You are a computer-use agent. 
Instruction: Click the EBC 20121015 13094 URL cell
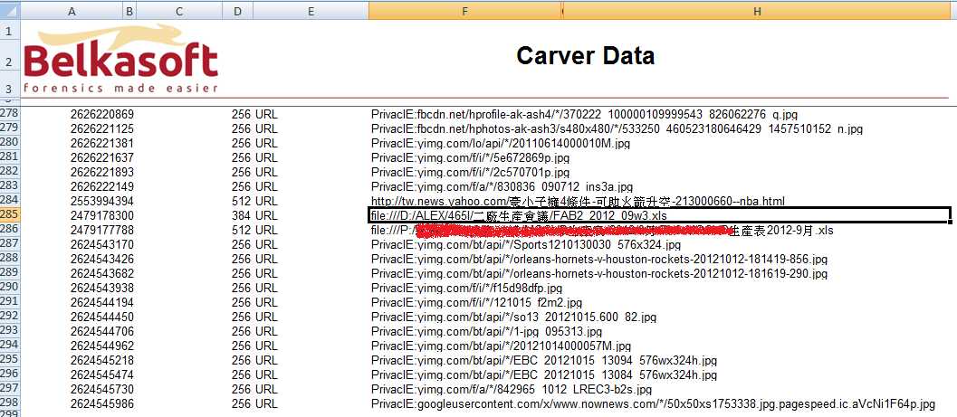pos(544,361)
